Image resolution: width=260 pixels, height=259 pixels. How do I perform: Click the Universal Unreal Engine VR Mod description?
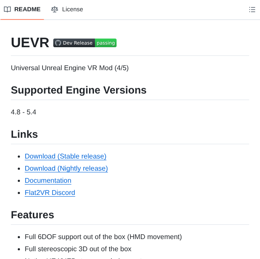(x=70, y=68)
